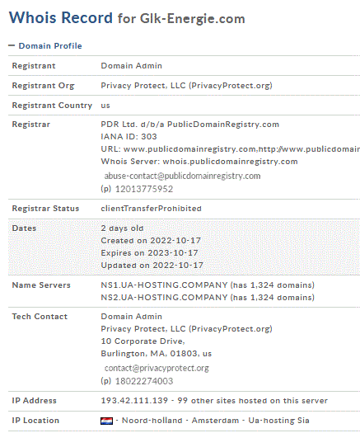The height and width of the screenshot is (433, 360).
Task: Click the registrar URL www.publicdomainregistry.com
Action: tap(190, 149)
